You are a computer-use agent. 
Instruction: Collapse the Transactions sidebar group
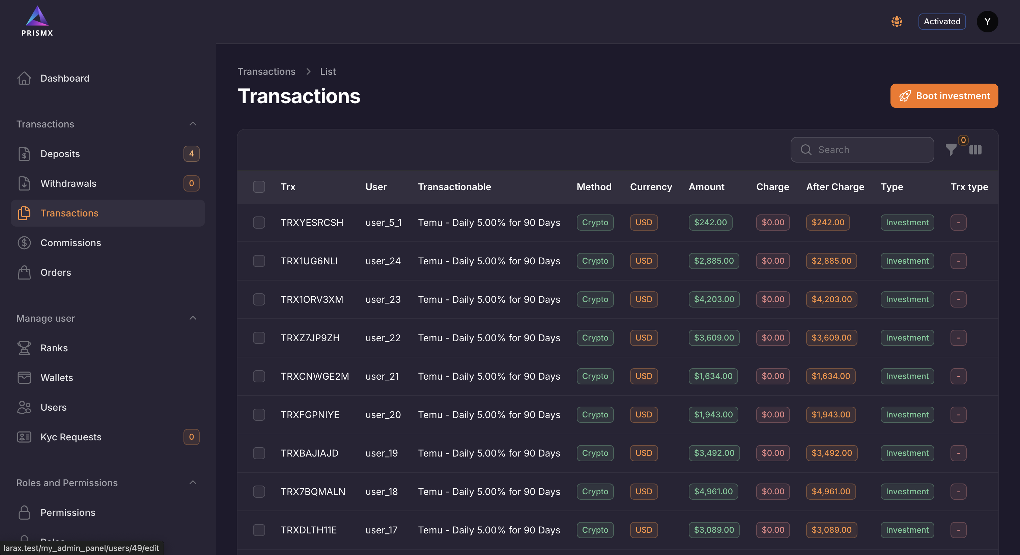pyautogui.click(x=193, y=124)
